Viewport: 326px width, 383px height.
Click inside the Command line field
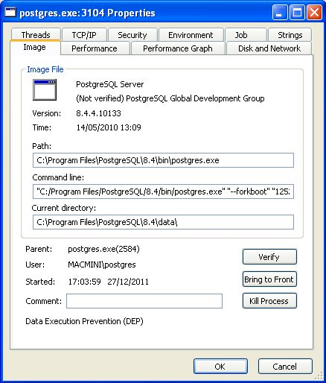(x=163, y=191)
